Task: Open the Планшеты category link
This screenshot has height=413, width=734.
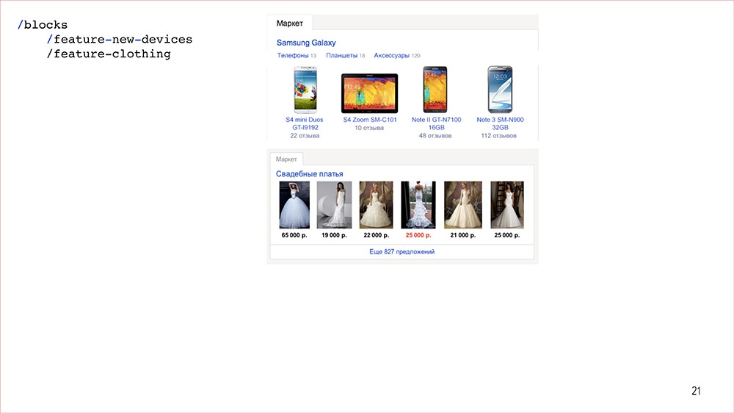Action: click(342, 55)
